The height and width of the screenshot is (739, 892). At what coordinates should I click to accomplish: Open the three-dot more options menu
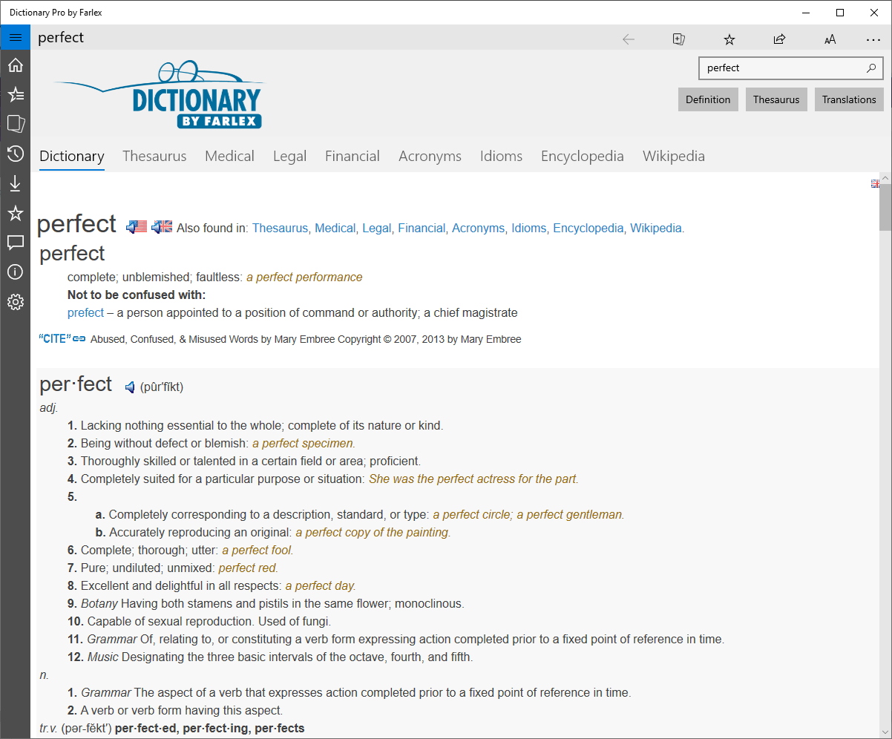coord(873,39)
